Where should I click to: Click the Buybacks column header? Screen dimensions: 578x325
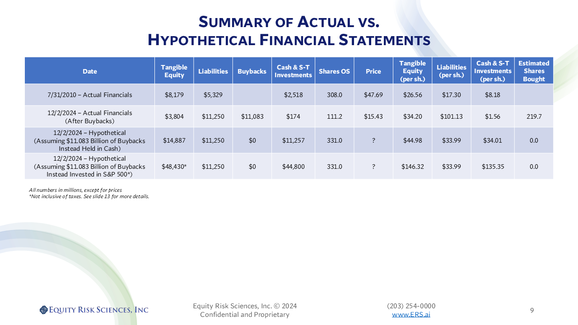[252, 71]
